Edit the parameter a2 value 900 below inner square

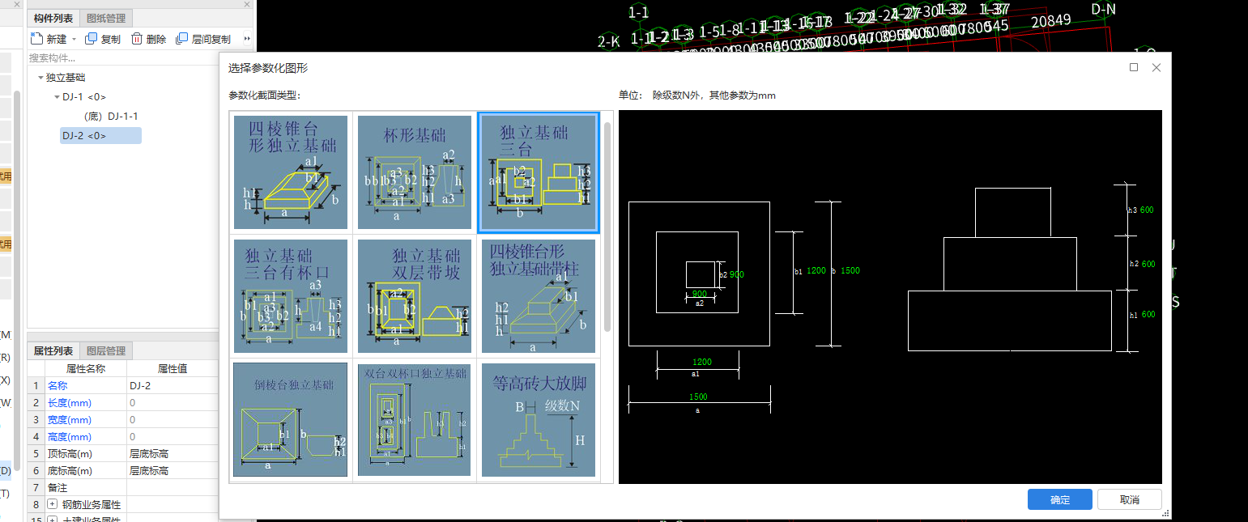coord(699,294)
